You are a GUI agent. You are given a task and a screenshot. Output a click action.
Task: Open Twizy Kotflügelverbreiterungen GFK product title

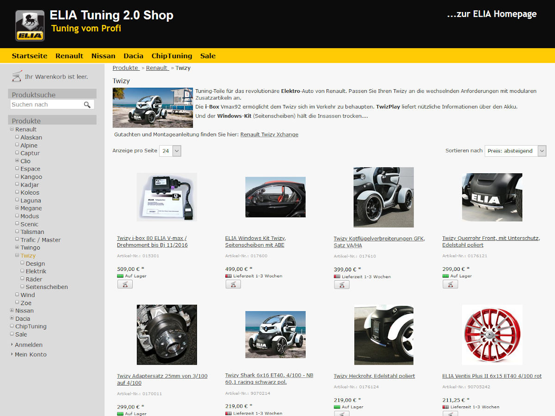379,242
